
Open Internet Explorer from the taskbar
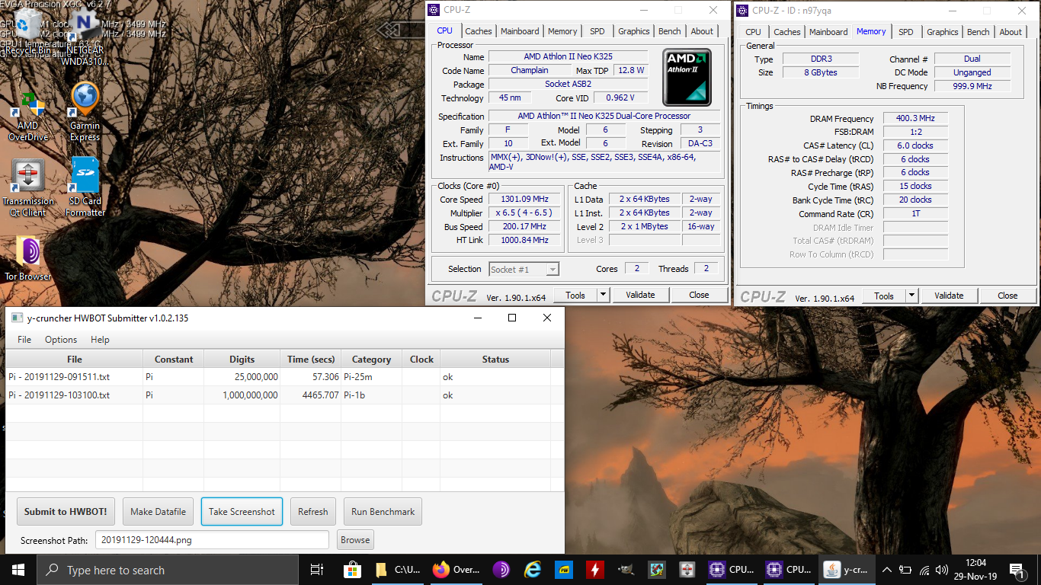(x=533, y=570)
